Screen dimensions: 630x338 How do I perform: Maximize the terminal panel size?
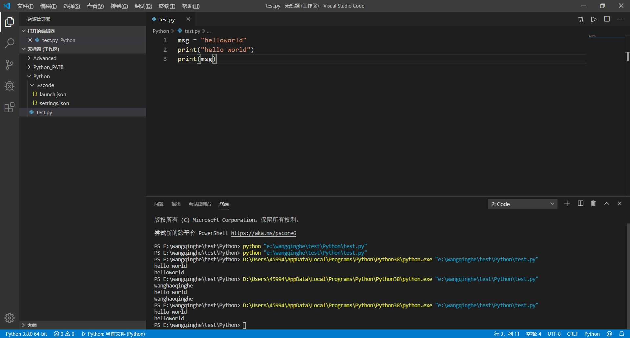(606, 203)
